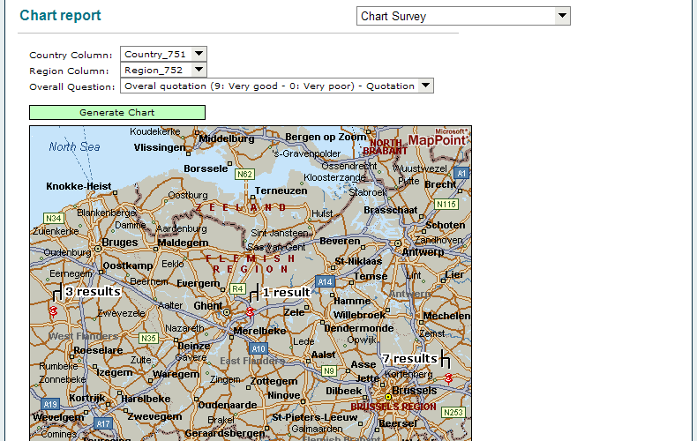Click the A10 highway shield

(x=259, y=349)
